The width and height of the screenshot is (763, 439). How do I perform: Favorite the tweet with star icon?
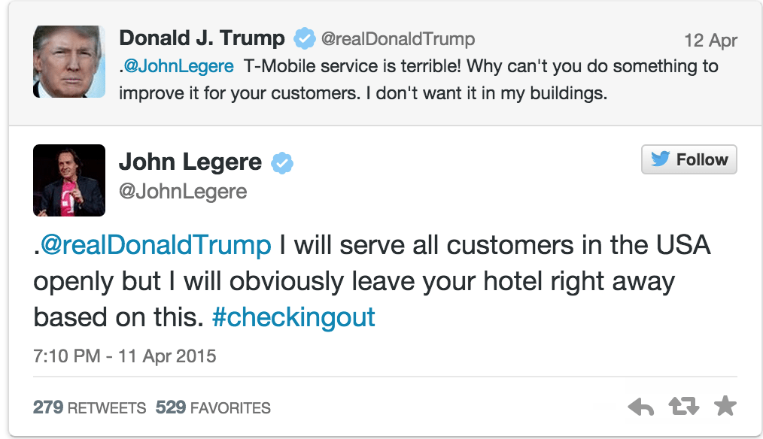725,407
